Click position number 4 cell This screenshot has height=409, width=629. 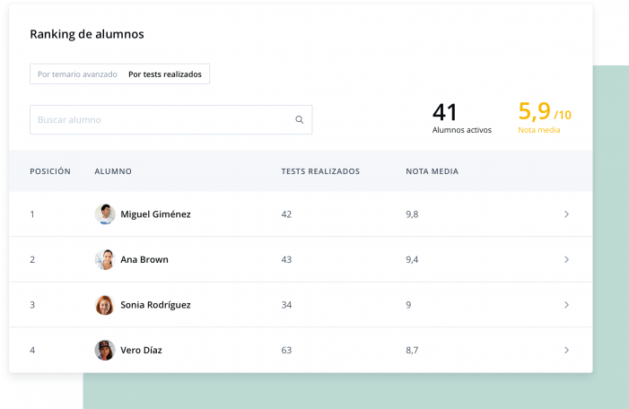[32, 350]
